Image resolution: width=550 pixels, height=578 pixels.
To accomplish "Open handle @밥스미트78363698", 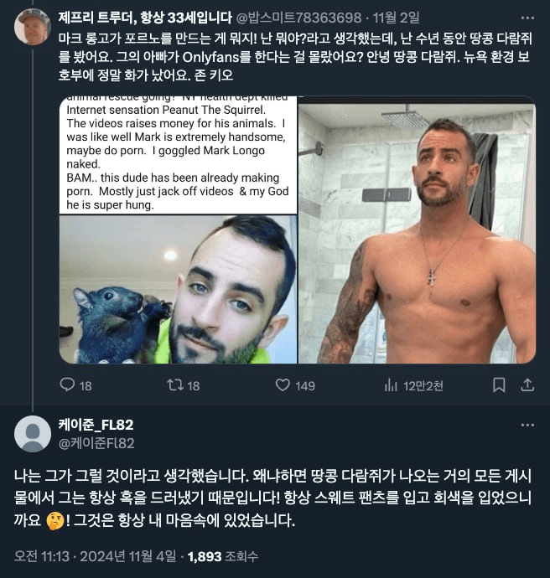I will tap(298, 18).
